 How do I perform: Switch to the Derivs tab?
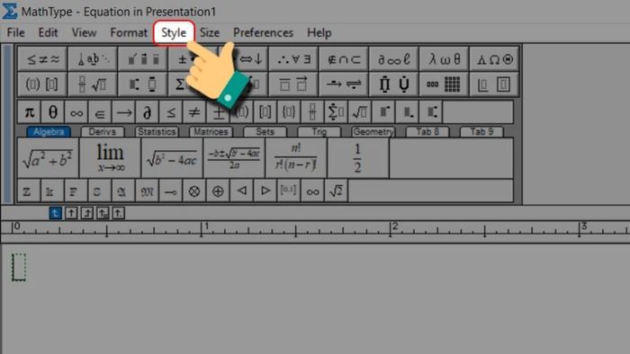[x=103, y=131]
